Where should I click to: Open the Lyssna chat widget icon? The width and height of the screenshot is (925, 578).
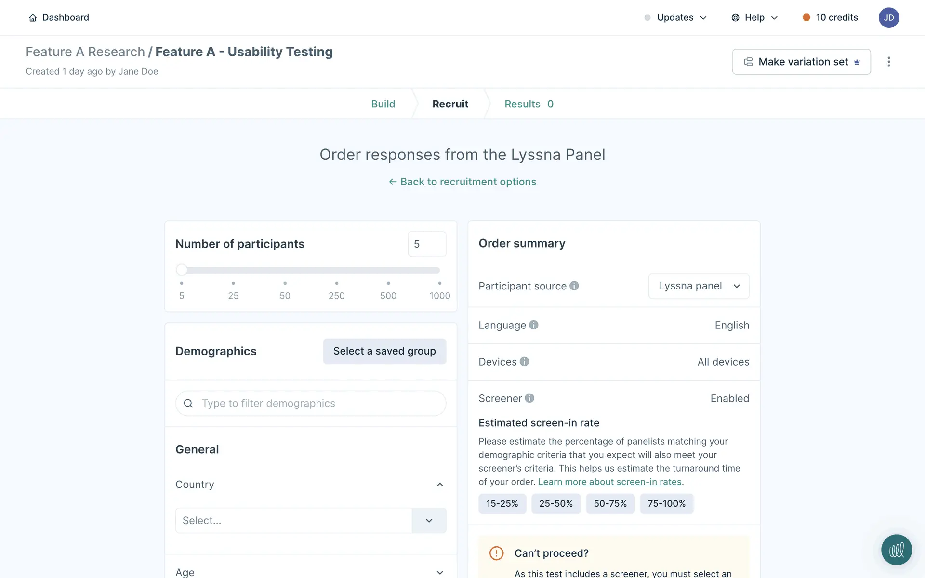[x=896, y=550]
